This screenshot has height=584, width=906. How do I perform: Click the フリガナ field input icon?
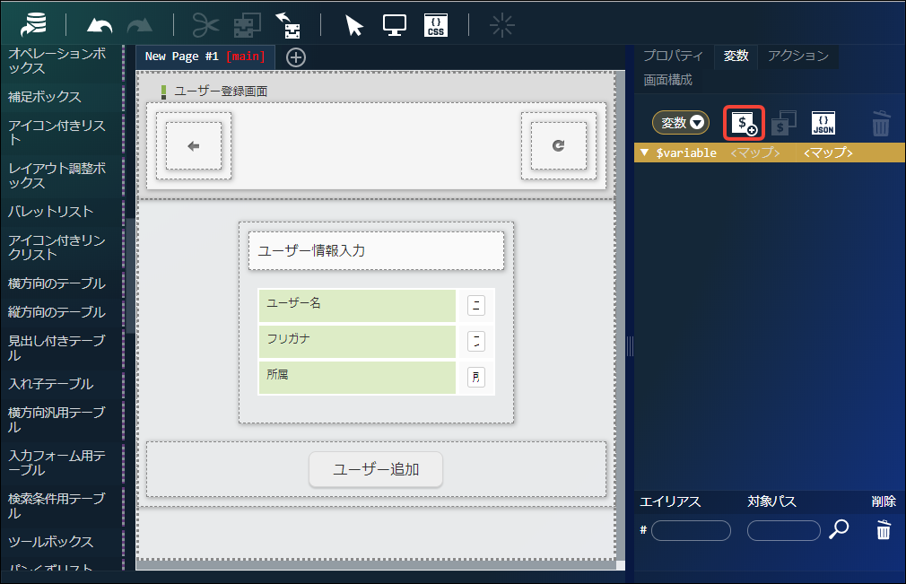[x=476, y=342]
